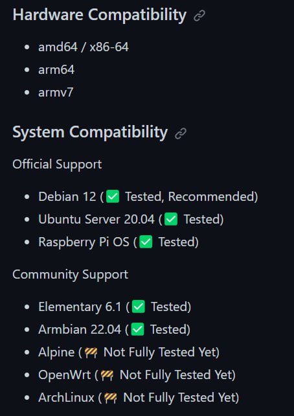Click green checkmark beside Ubuntu Server 20.04
This screenshot has width=294, height=416.
(x=171, y=220)
